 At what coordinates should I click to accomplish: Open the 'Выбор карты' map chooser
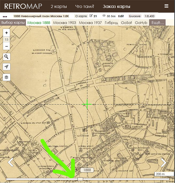click(x=13, y=22)
